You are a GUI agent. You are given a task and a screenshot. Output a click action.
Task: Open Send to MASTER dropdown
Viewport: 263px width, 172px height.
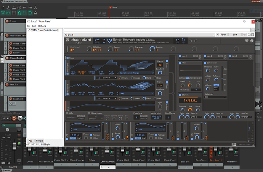coord(246,117)
